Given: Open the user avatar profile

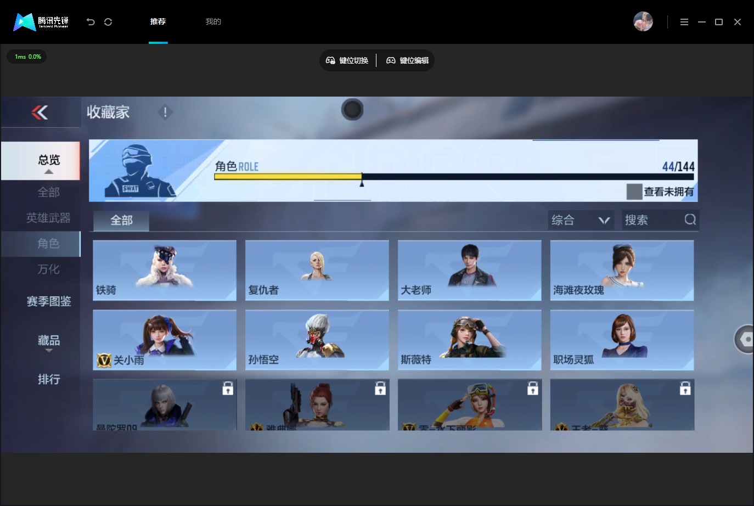Looking at the screenshot, I should point(643,22).
